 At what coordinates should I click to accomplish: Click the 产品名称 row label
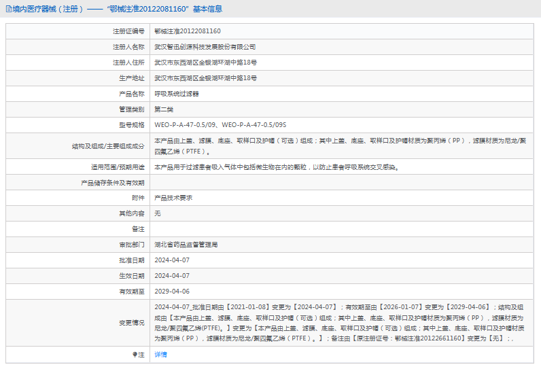[132, 94]
